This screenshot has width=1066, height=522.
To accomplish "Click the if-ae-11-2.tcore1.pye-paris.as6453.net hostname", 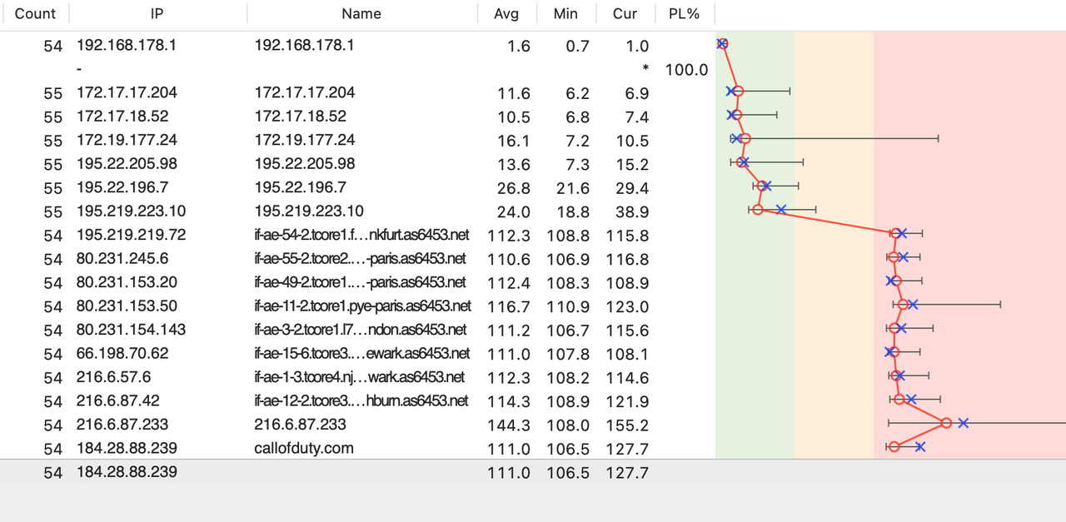I will pyautogui.click(x=362, y=306).
